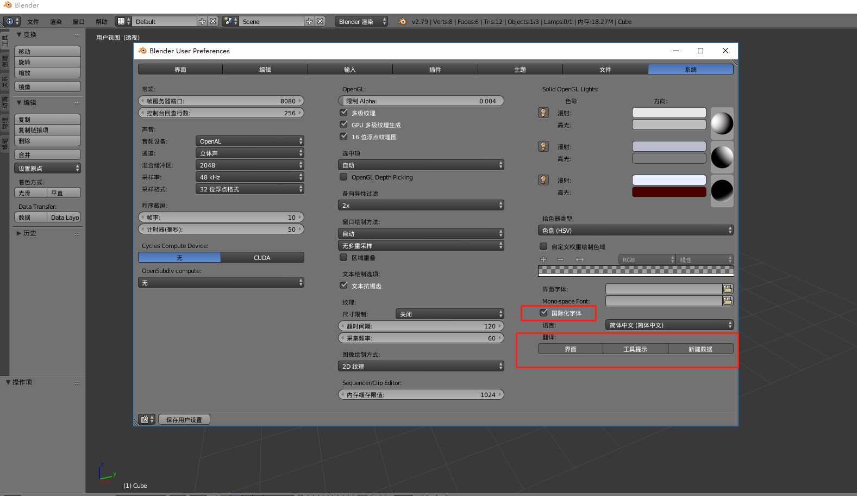Expand the 历史 panel
Image resolution: width=857 pixels, height=496 pixels.
[x=20, y=233]
